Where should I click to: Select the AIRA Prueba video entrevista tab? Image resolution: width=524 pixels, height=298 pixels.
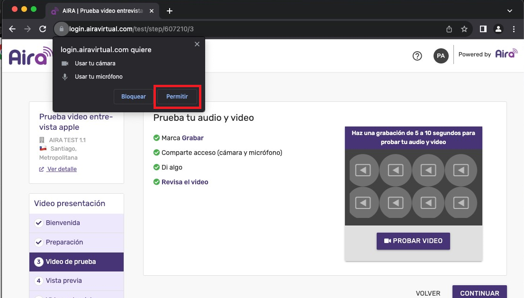pos(103,11)
